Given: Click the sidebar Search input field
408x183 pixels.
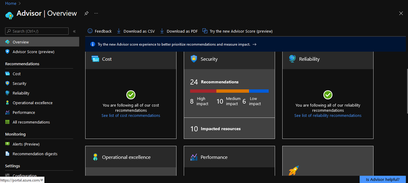Looking at the screenshot, I should (39, 31).
